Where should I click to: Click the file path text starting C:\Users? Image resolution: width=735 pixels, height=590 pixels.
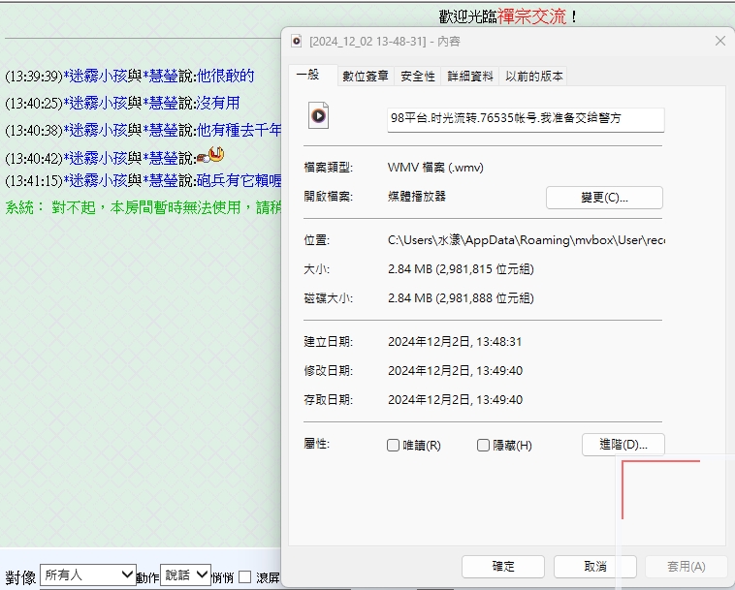(526, 240)
